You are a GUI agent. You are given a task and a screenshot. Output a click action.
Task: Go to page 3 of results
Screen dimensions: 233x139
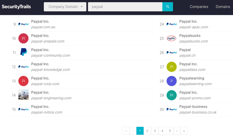[x=155, y=131]
